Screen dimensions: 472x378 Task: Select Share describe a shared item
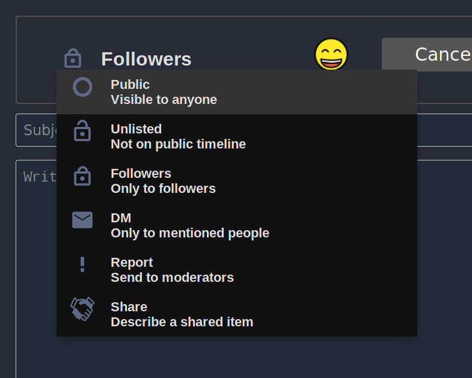pyautogui.click(x=236, y=314)
